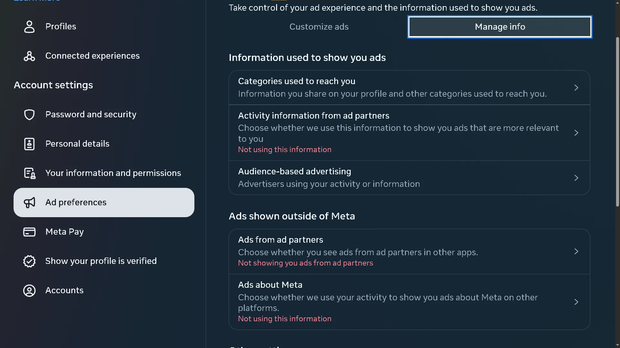
Task: Select the Connected experiences icon
Action: pos(29,56)
